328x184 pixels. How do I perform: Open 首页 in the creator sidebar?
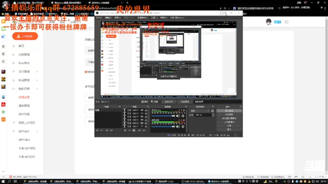pos(21,46)
